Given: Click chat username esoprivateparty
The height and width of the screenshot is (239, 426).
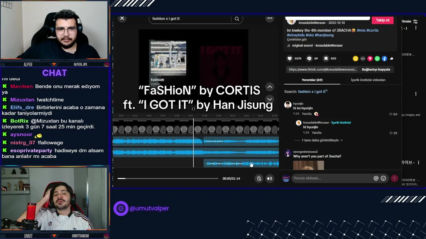Looking at the screenshot, I should point(31,151).
